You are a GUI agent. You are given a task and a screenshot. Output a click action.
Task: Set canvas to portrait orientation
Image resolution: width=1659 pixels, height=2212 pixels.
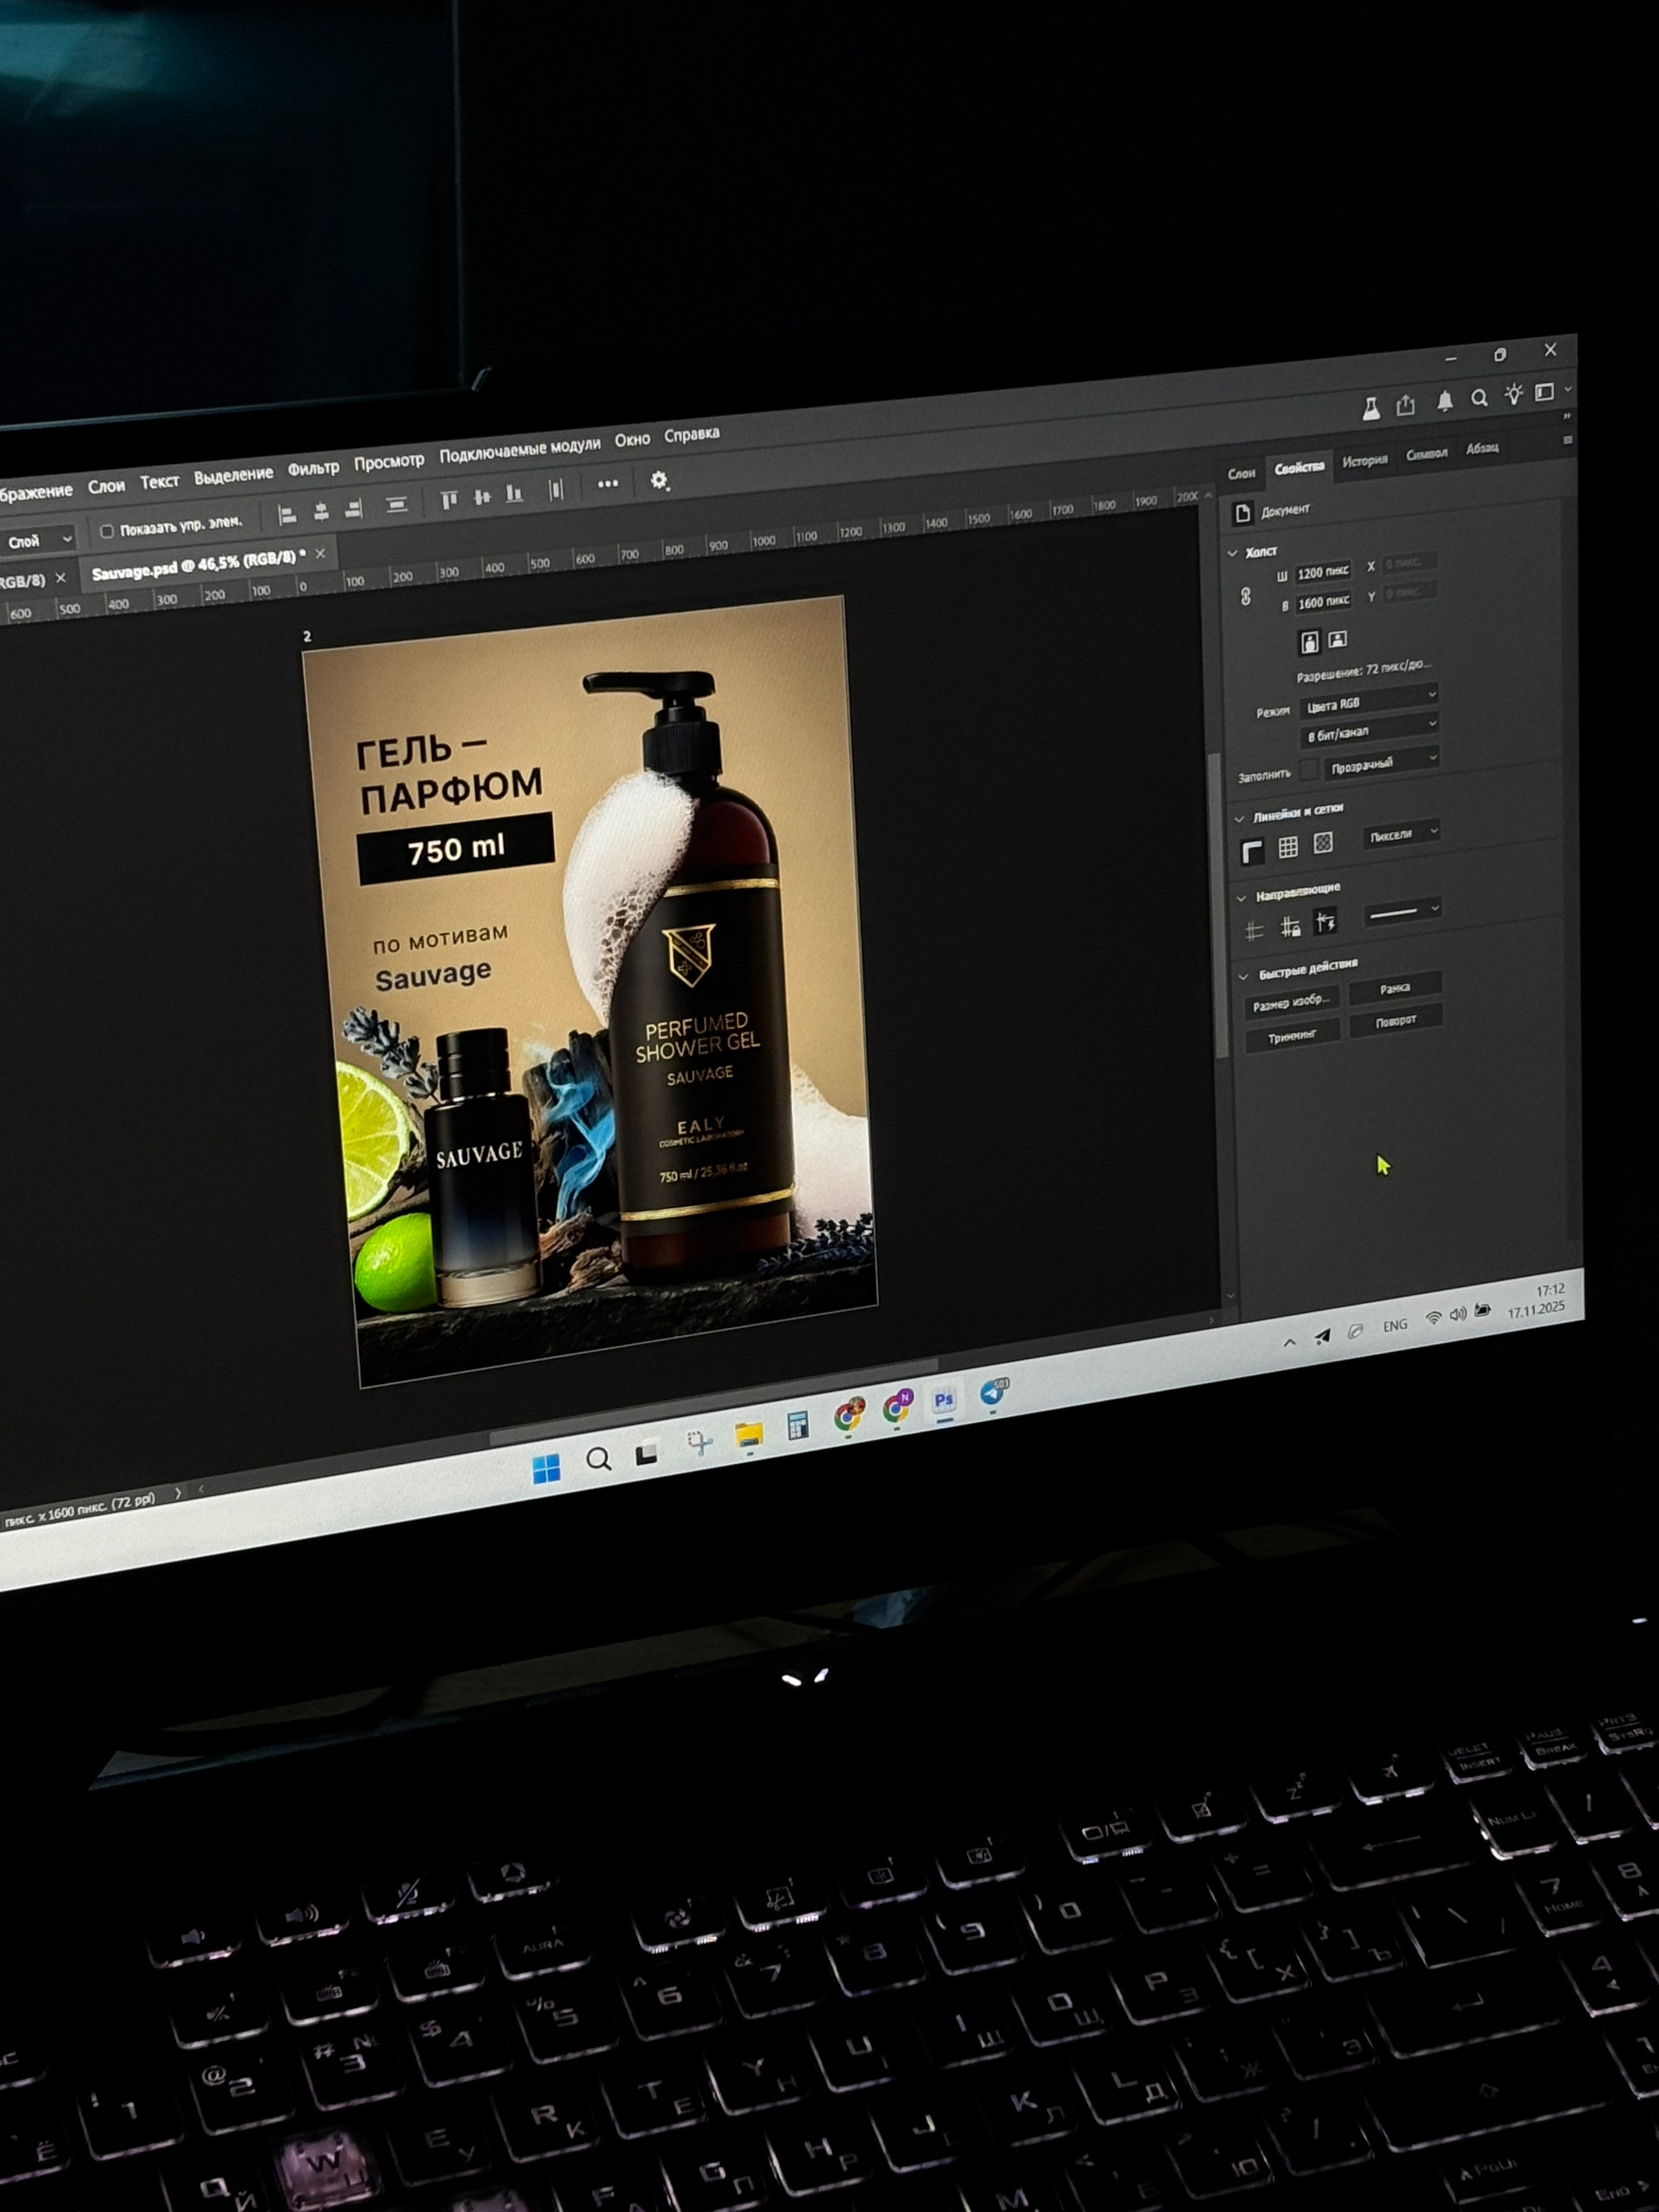(x=1309, y=642)
